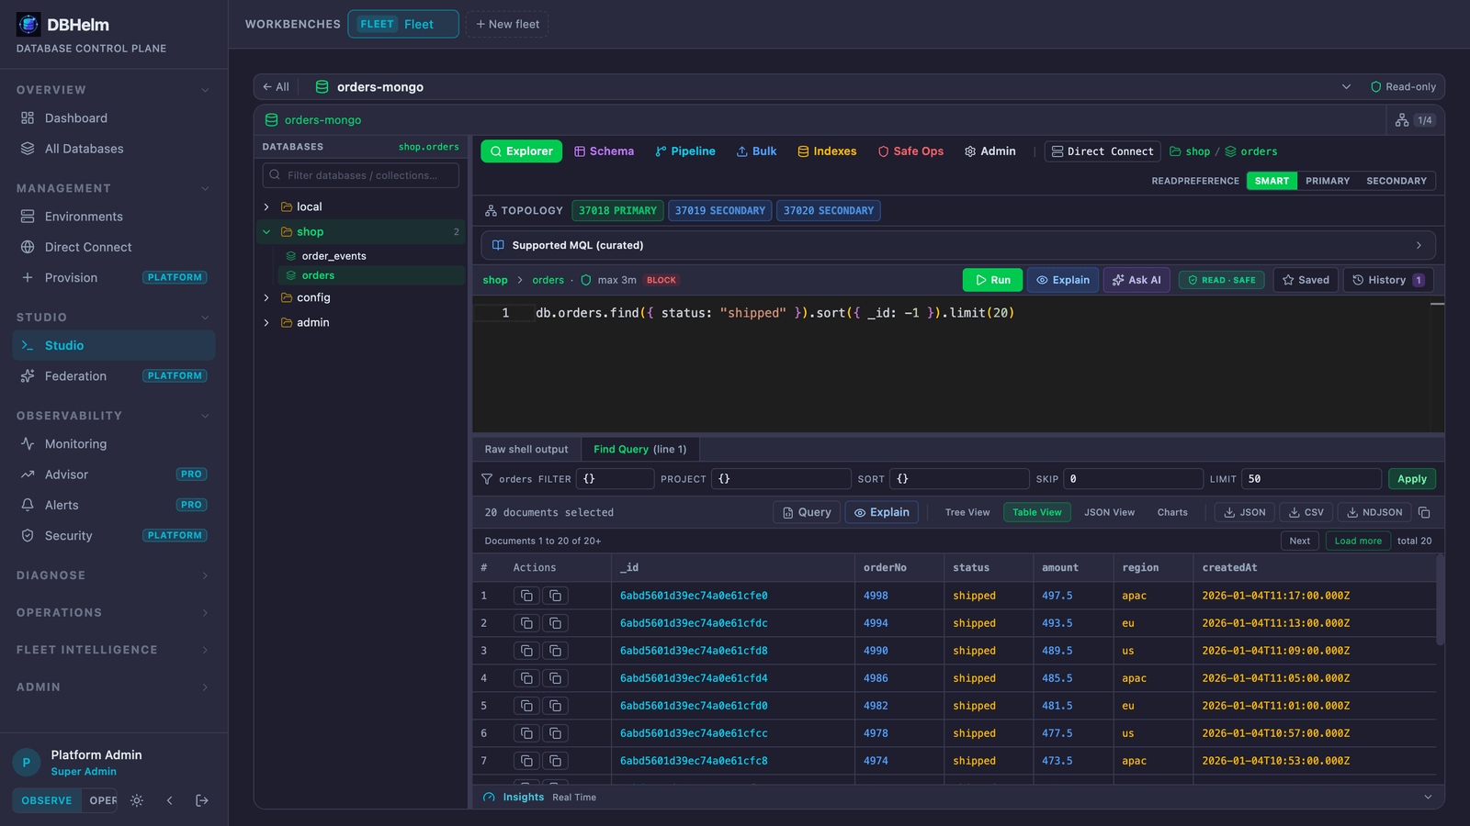Download results as CSV
This screenshot has height=826, width=1470.
click(1306, 512)
